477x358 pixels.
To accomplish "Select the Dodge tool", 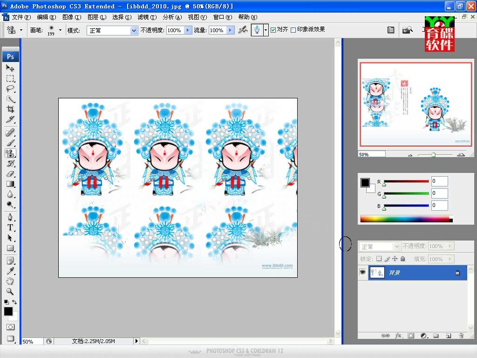I will click(10, 205).
